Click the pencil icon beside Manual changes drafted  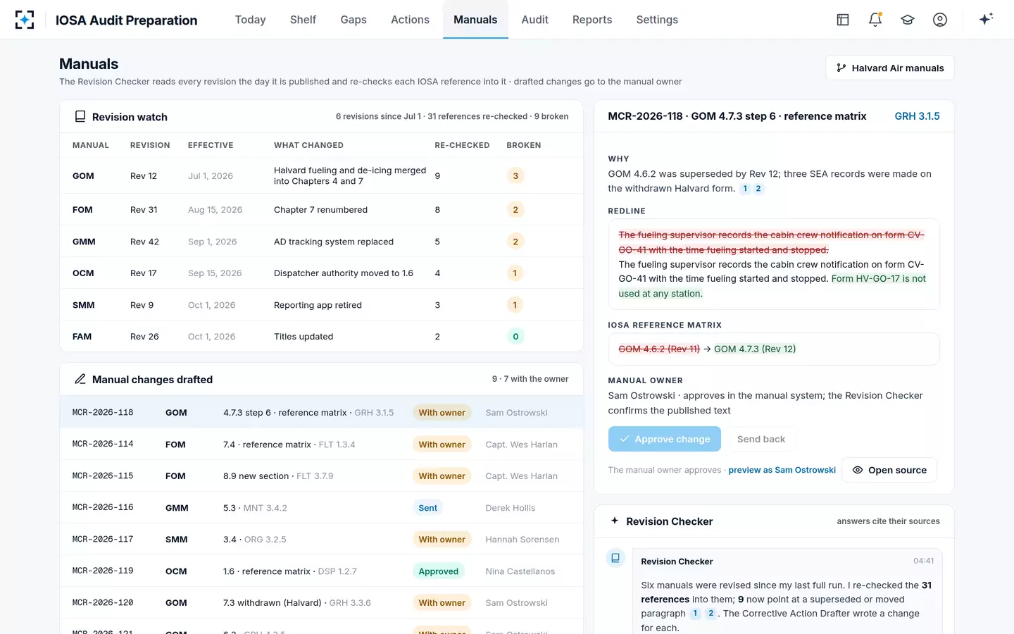(x=80, y=379)
